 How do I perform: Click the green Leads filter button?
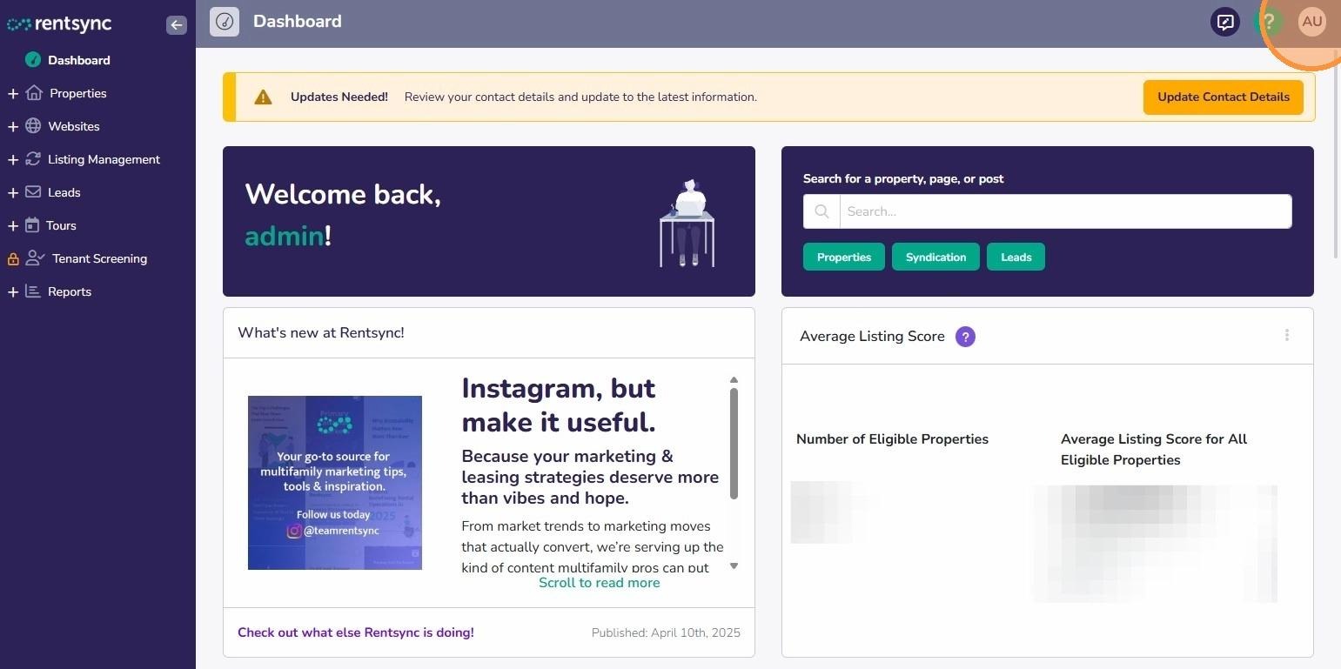pos(1016,257)
